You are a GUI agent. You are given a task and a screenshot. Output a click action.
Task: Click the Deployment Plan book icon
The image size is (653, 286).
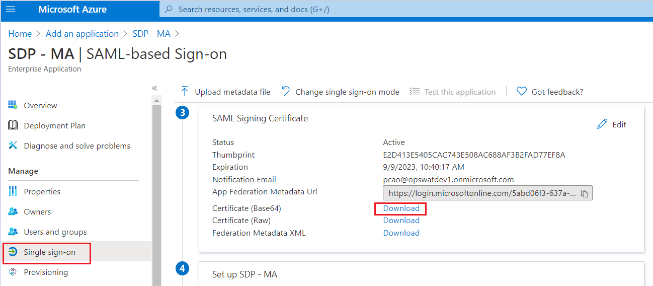click(13, 125)
